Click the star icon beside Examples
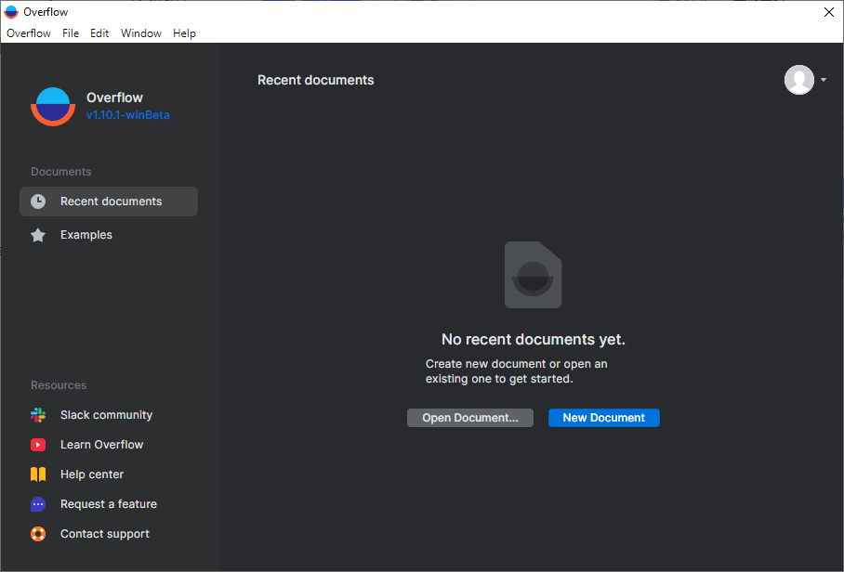This screenshot has width=844, height=572. click(x=38, y=235)
